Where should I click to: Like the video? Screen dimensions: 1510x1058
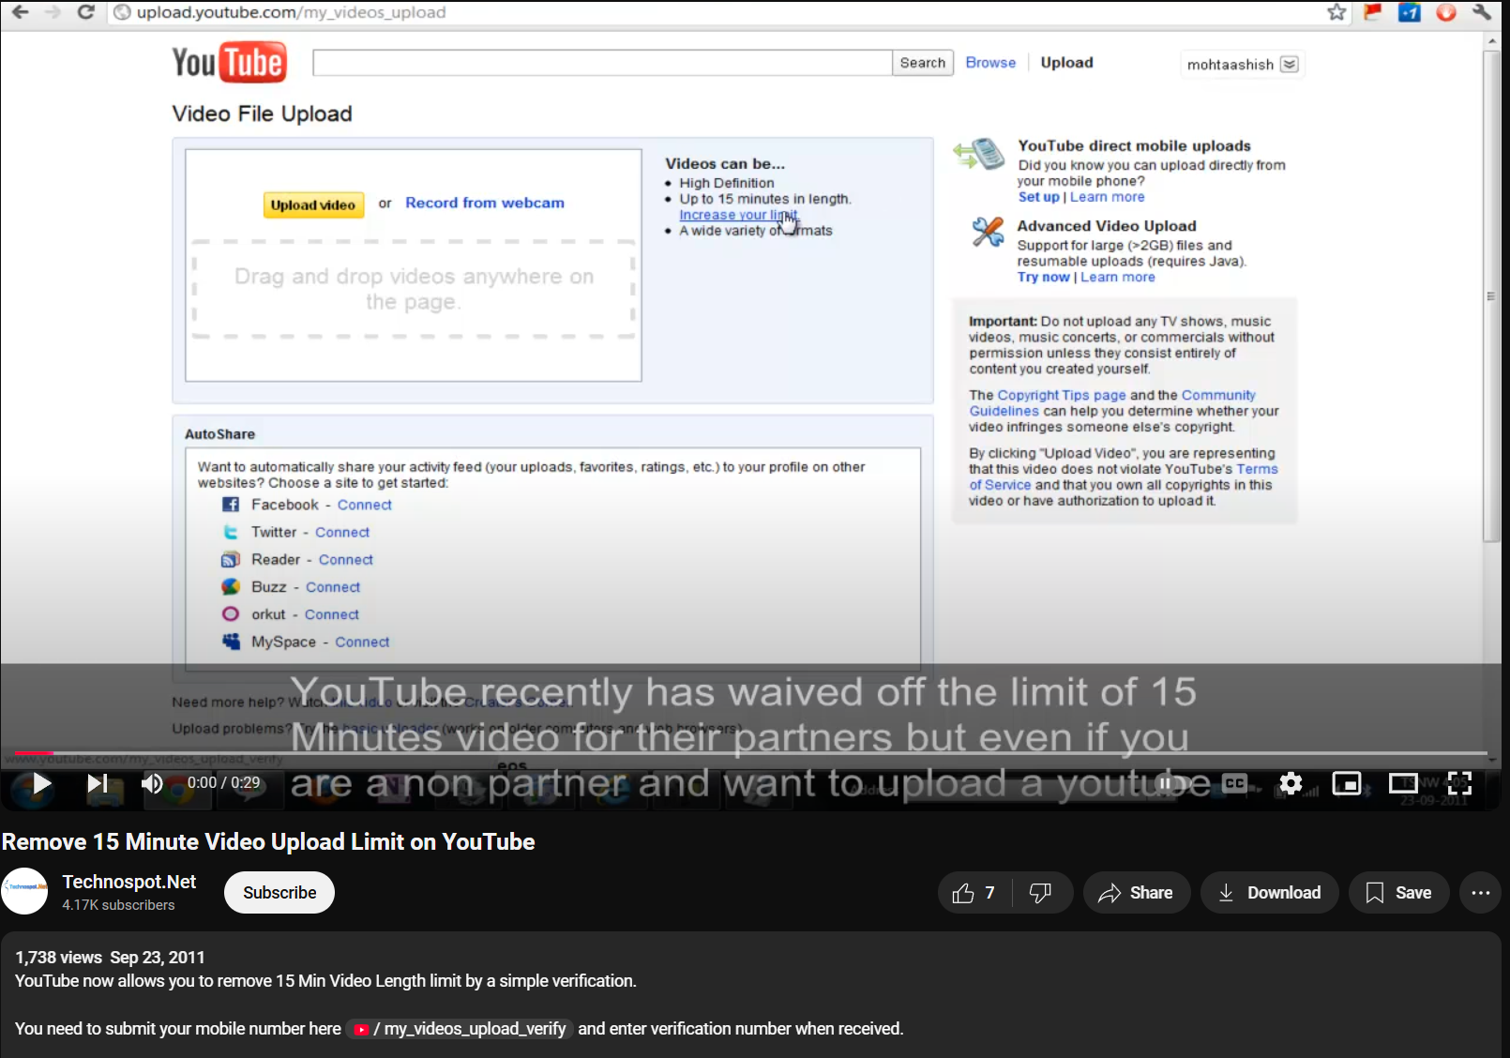coord(974,893)
